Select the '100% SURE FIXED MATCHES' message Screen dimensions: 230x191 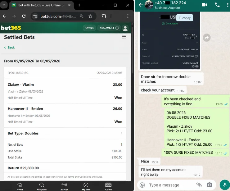[195, 153]
